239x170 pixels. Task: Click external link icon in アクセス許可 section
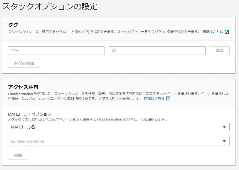168,98
